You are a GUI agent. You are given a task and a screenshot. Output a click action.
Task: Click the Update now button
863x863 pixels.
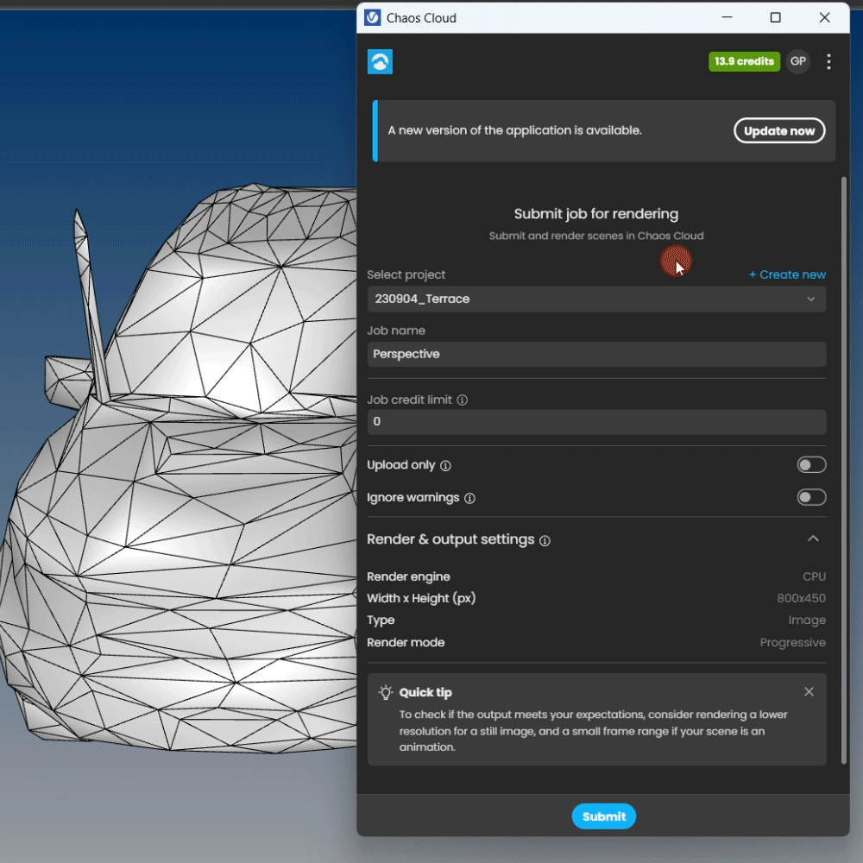[778, 131]
